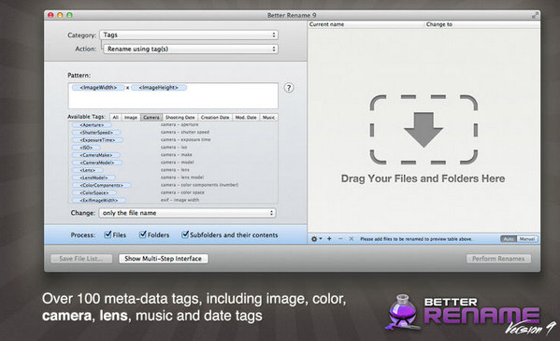
Task: Click the X icon to clear the list
Action: (x=352, y=238)
